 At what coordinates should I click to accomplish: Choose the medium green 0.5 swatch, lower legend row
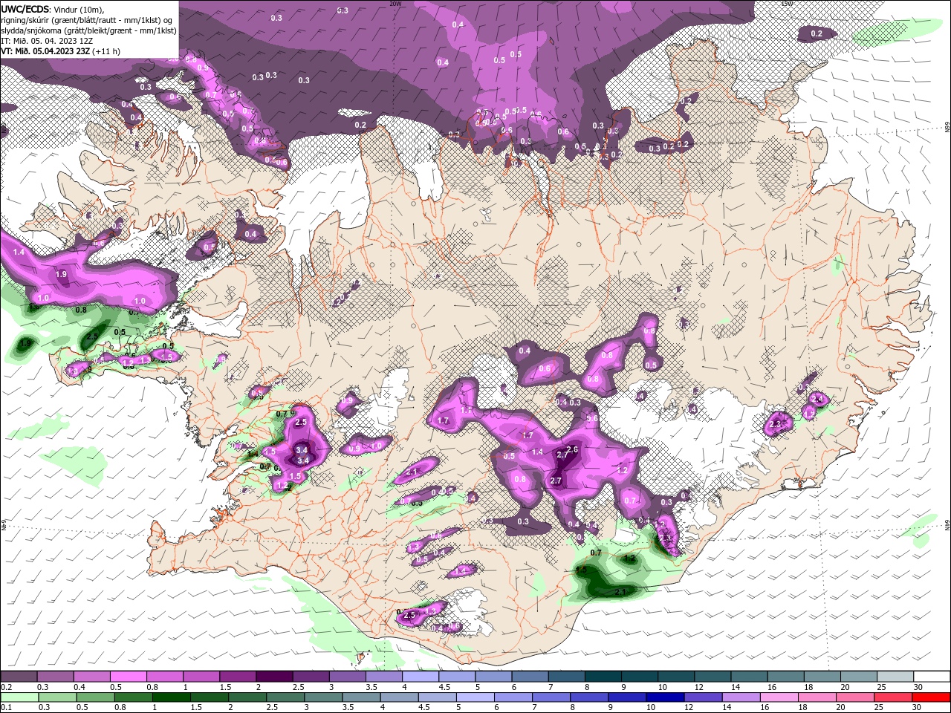95,697
